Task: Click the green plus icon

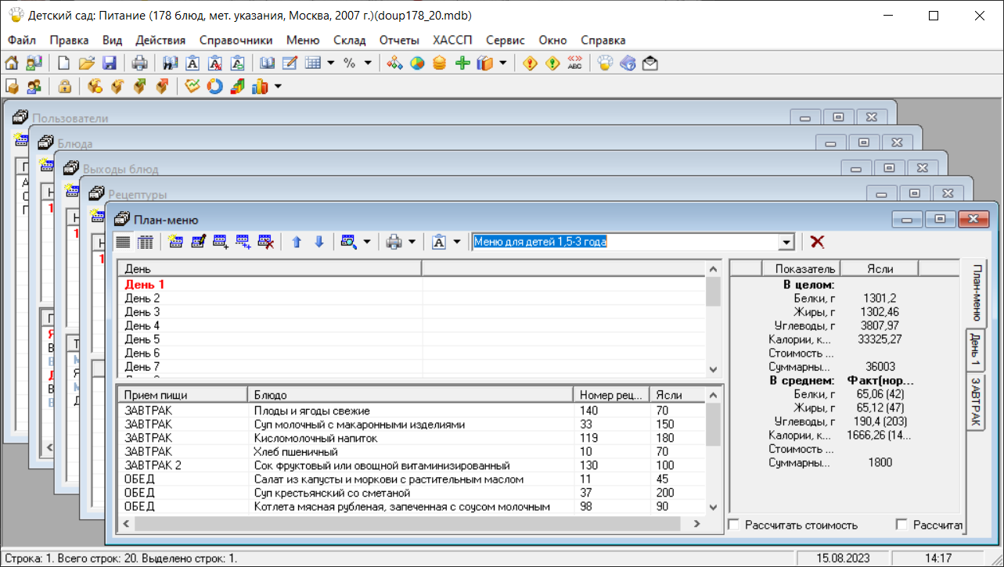Action: pos(462,63)
